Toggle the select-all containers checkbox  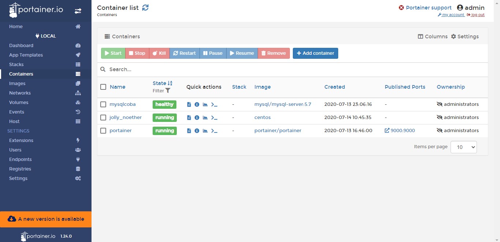pyautogui.click(x=103, y=87)
